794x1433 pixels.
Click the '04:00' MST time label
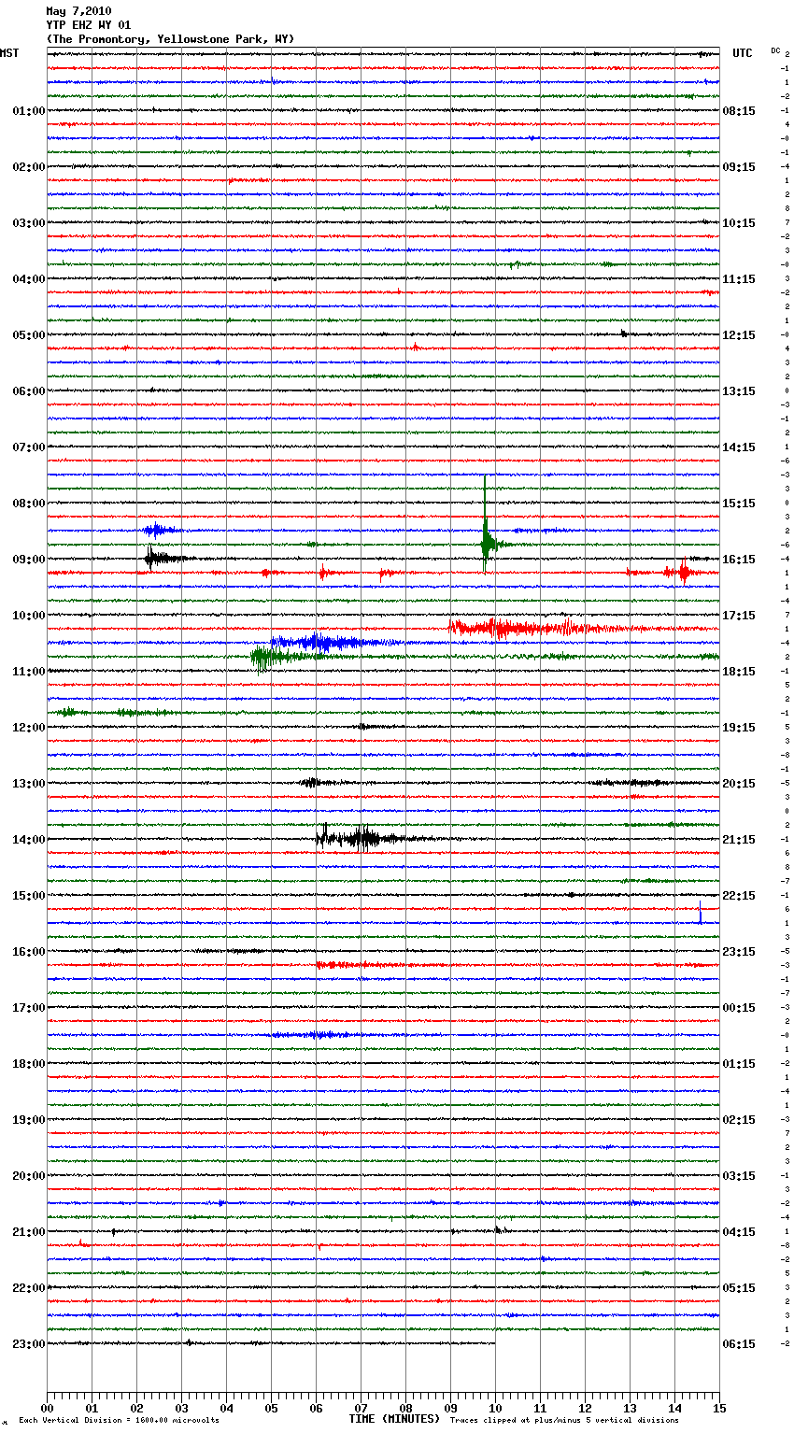(29, 279)
